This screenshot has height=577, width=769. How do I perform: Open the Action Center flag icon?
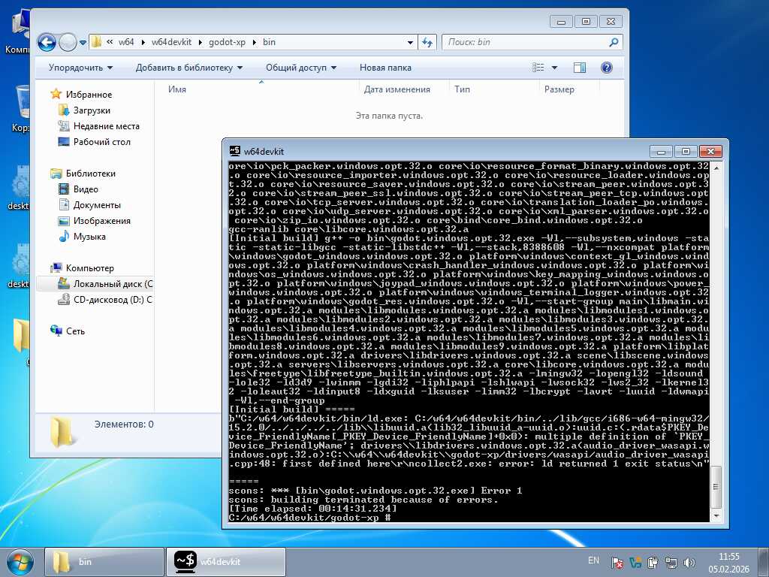coord(617,562)
